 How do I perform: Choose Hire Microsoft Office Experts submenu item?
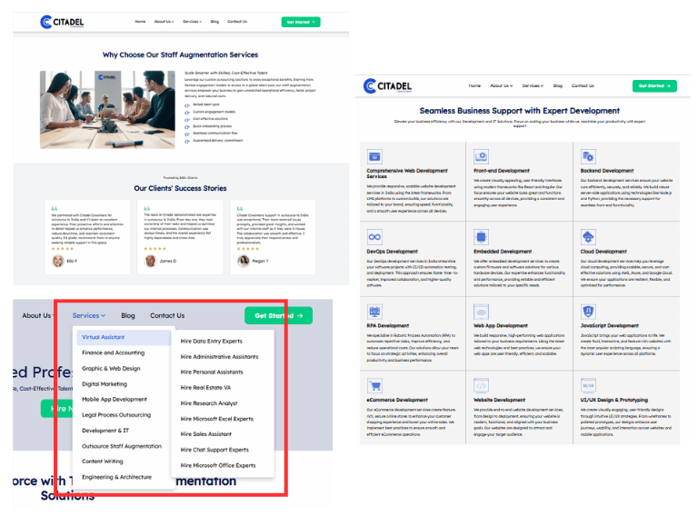click(218, 465)
